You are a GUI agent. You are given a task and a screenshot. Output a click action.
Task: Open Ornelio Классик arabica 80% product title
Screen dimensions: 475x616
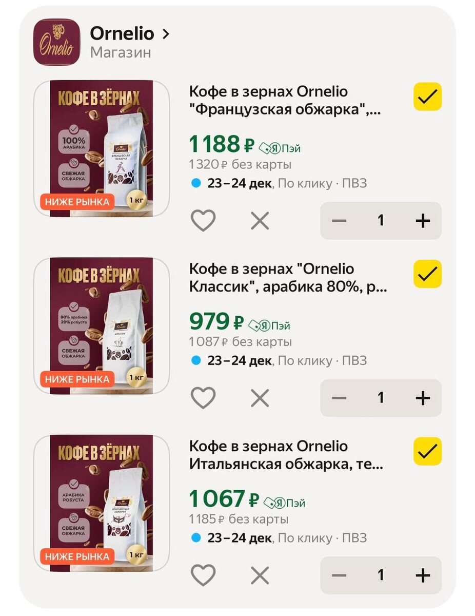tap(288, 278)
